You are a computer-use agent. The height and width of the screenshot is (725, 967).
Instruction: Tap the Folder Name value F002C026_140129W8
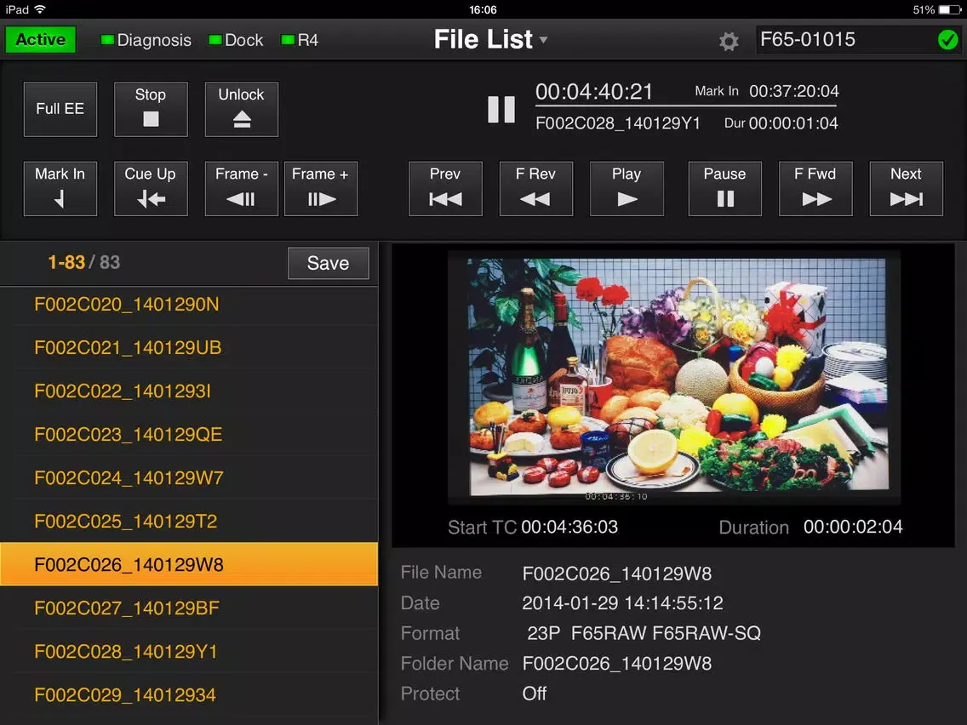[616, 664]
